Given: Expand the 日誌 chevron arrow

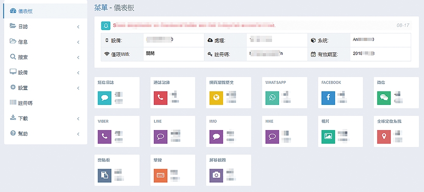Looking at the screenshot, I should (78, 27).
